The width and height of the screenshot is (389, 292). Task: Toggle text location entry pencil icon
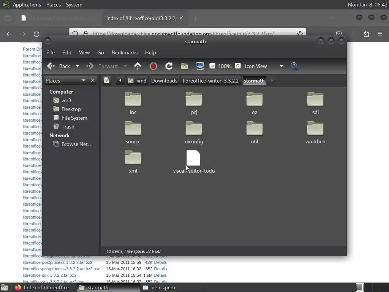107,81
